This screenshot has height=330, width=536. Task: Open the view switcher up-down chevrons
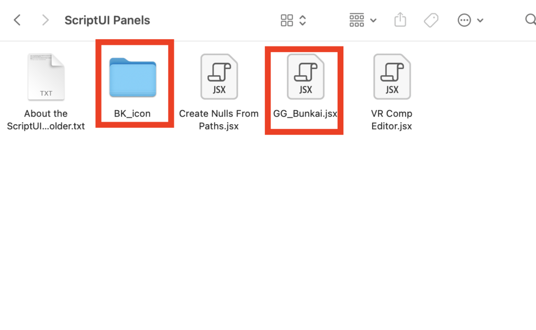point(303,20)
